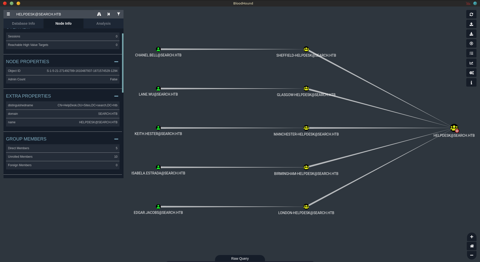This screenshot has height=262, width=480.
Task: Open the settings gears icon
Action: (471, 73)
